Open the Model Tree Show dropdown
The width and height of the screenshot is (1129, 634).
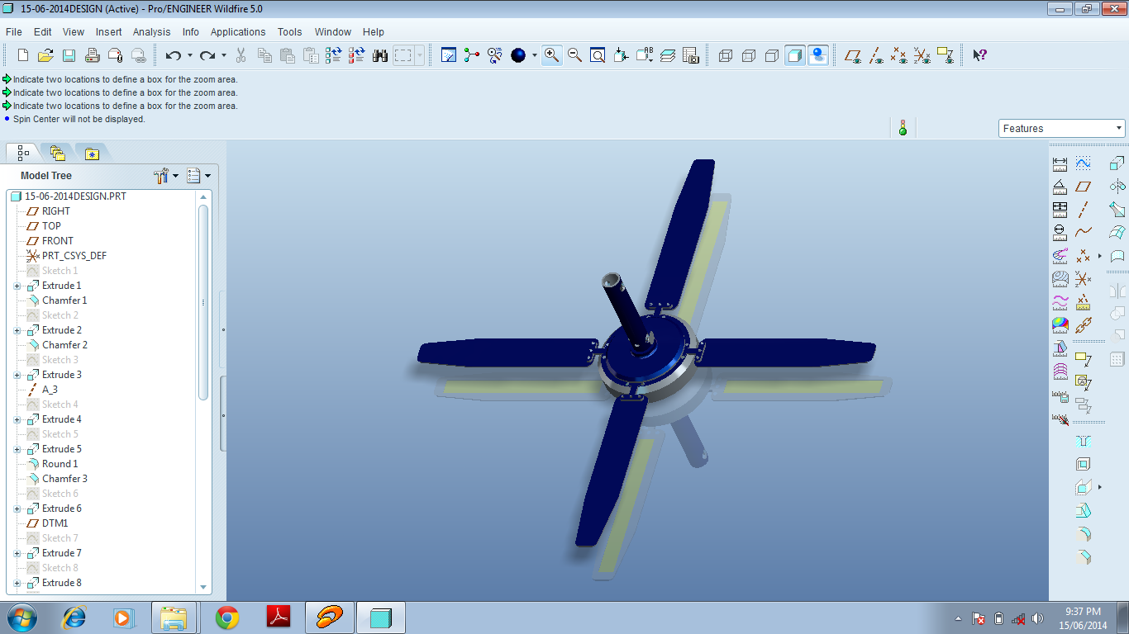point(198,176)
